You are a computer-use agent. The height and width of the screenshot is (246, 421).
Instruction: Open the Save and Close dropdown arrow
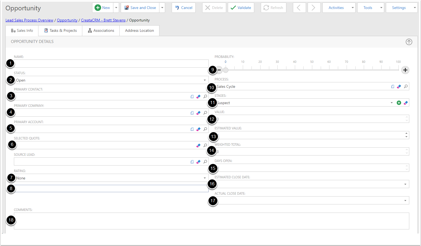pyautogui.click(x=162, y=8)
